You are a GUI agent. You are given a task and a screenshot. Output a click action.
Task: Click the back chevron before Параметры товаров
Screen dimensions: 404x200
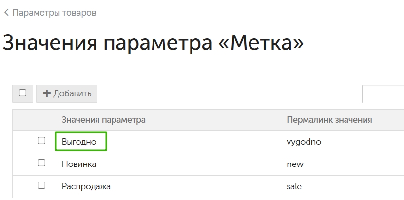[7, 12]
